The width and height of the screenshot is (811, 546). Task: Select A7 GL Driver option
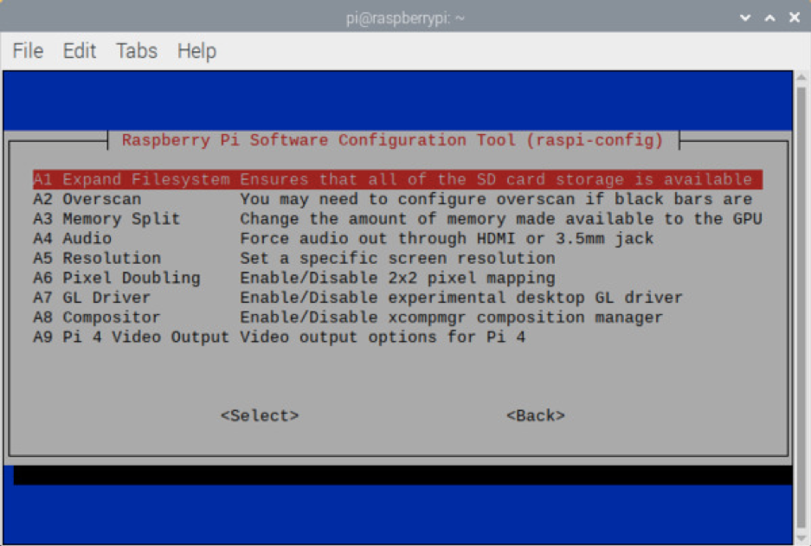click(398, 298)
